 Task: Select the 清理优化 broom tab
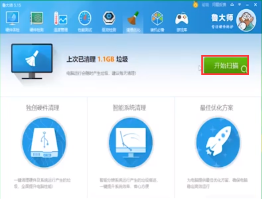[133, 22]
